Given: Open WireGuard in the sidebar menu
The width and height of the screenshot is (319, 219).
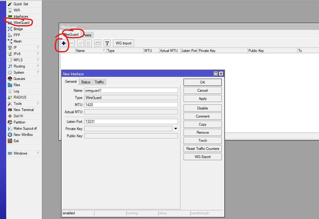Looking at the screenshot, I should click(24, 23).
